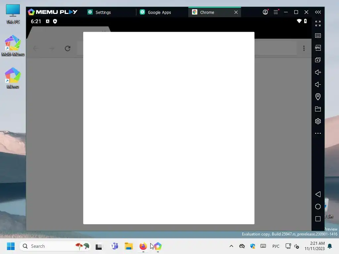The width and height of the screenshot is (339, 254).
Task: Open Task View from the taskbar
Action: click(99, 246)
